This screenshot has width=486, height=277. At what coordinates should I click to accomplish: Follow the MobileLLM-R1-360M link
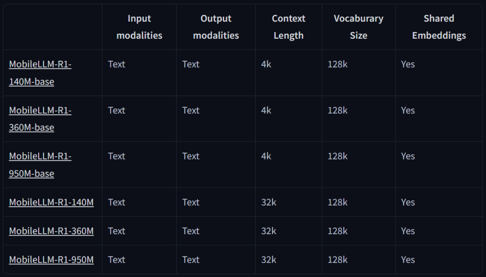51,231
